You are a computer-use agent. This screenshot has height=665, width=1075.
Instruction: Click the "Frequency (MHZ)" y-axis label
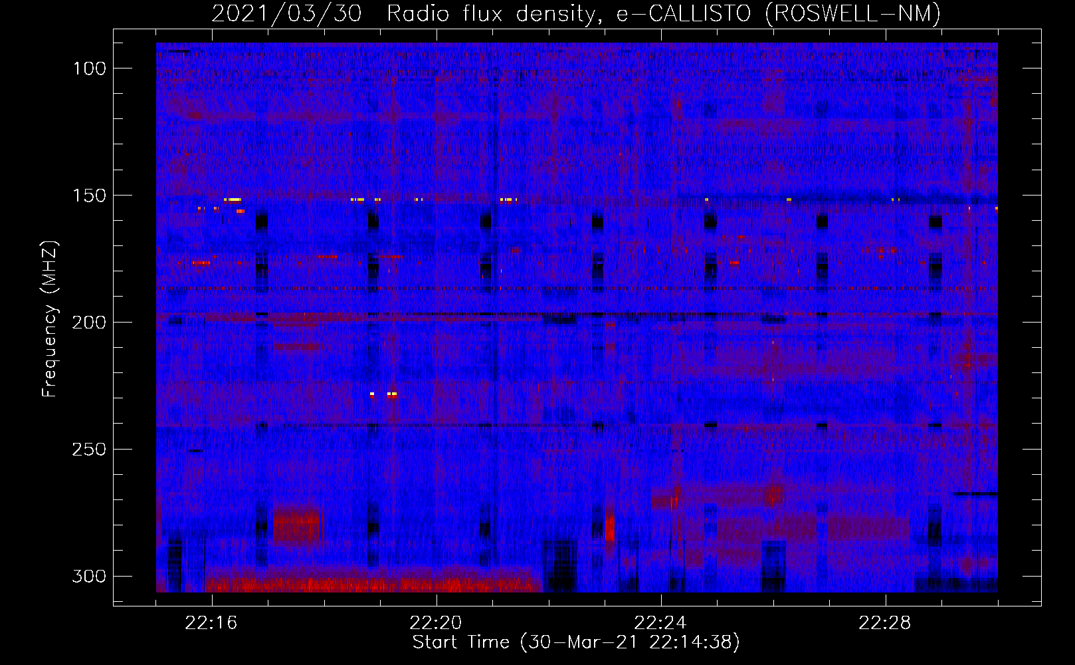point(50,319)
